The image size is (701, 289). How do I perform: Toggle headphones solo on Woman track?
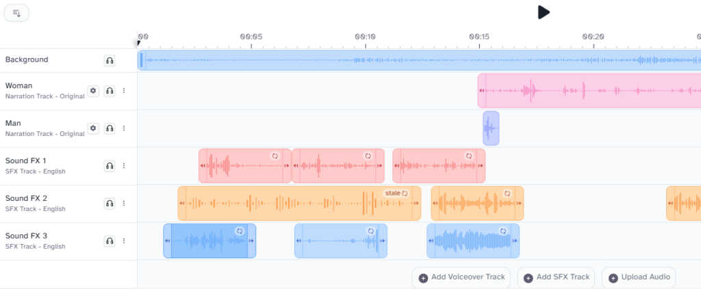tap(110, 91)
